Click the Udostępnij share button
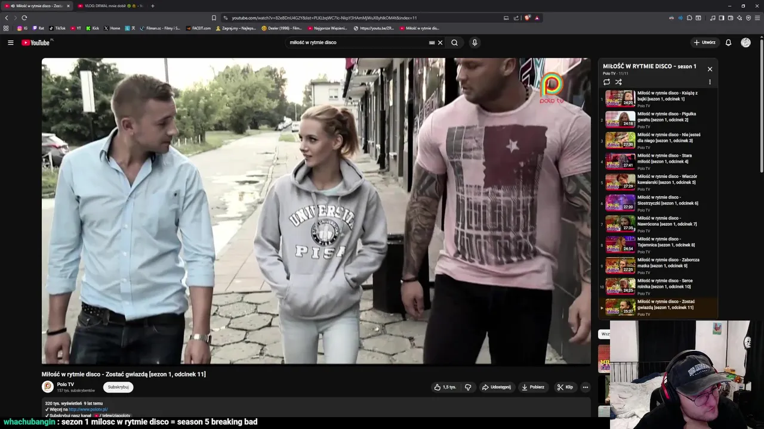Viewport: 764px width, 429px height. (x=497, y=387)
